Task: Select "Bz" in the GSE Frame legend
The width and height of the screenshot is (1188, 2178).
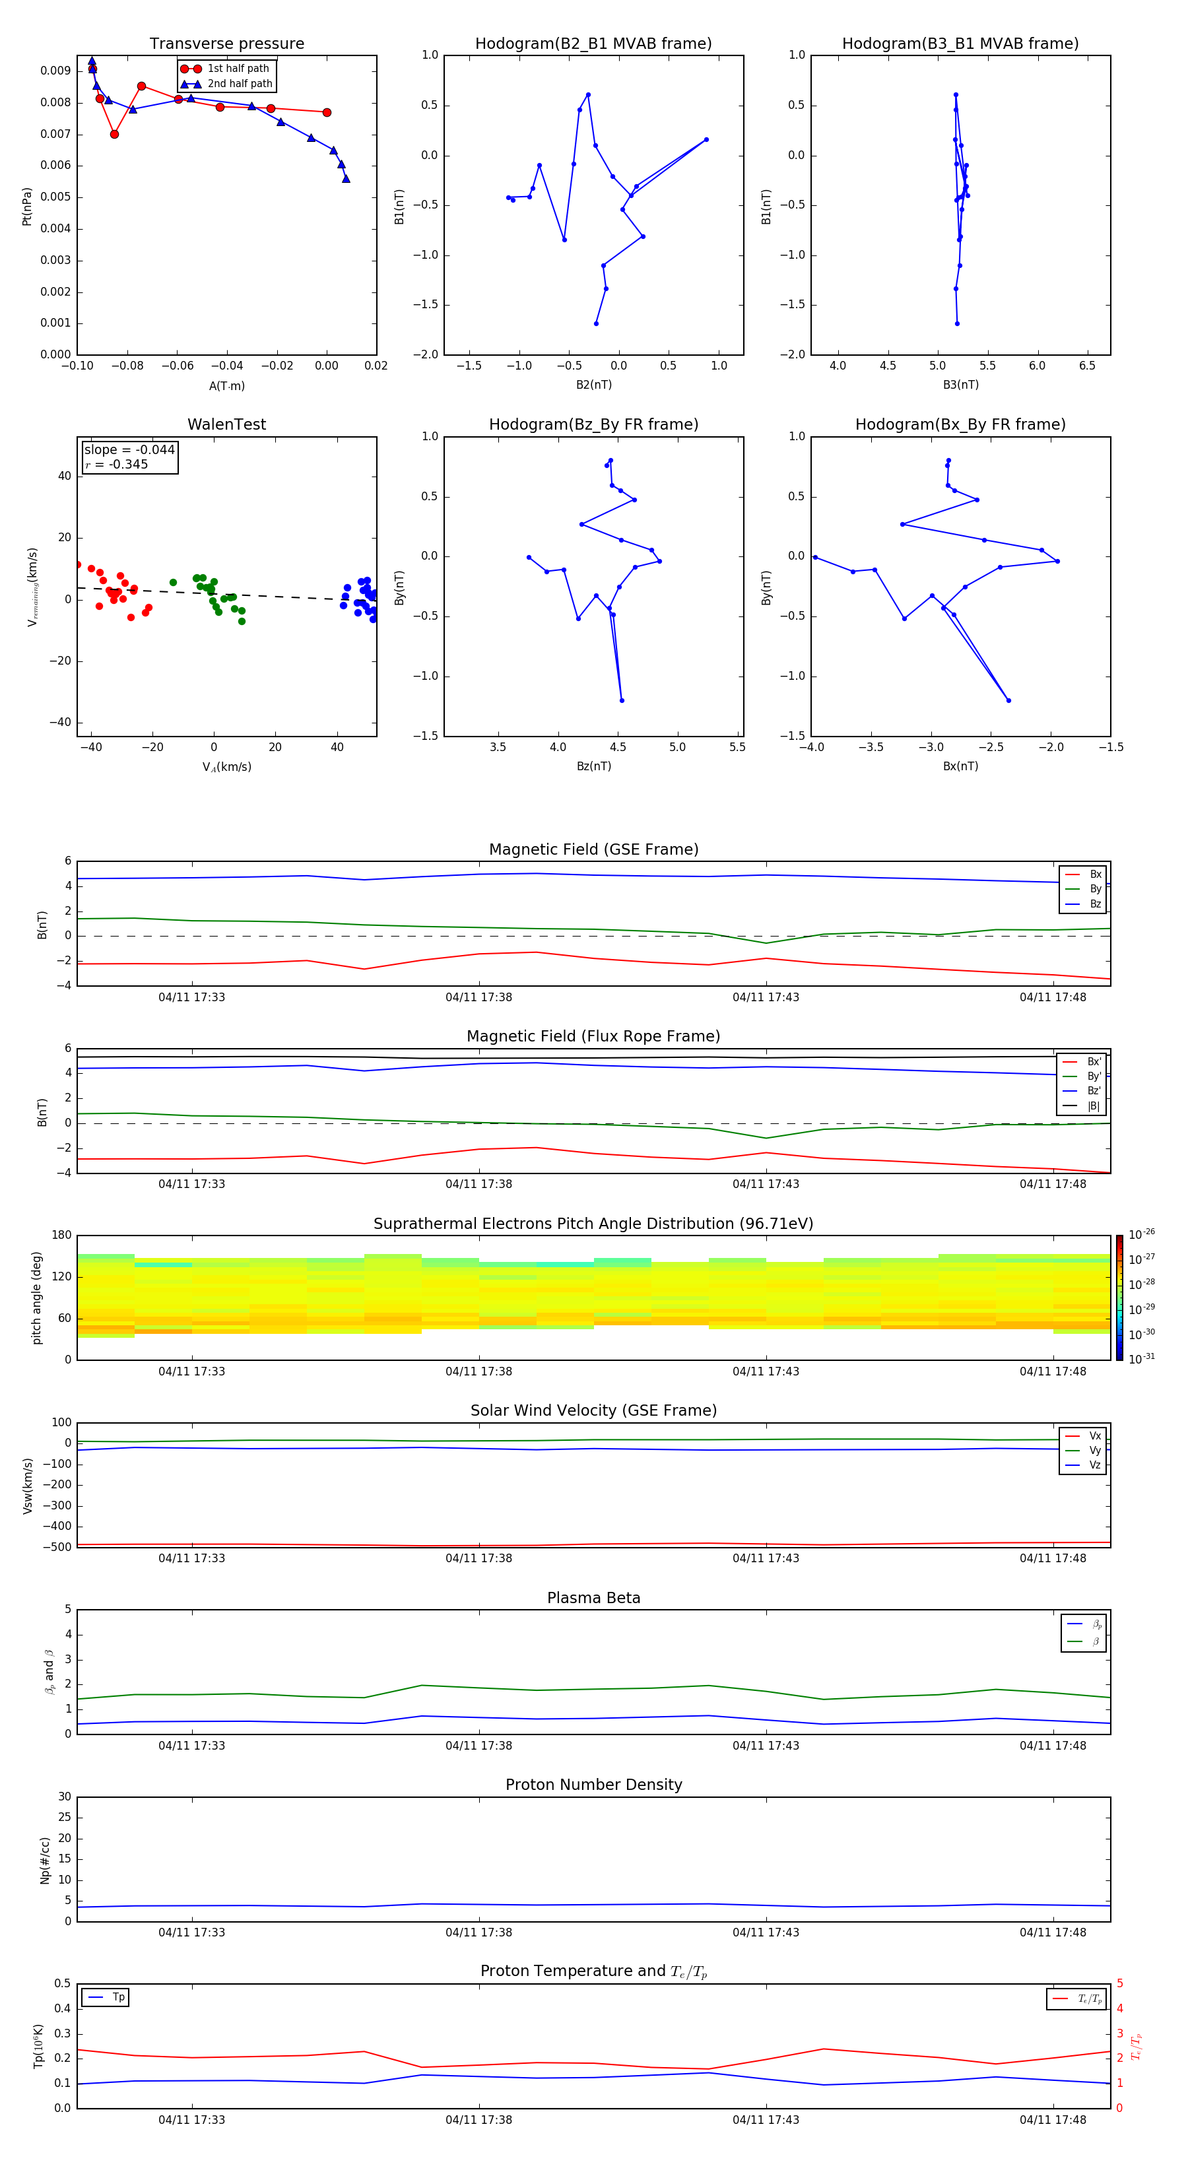Action: (1083, 904)
